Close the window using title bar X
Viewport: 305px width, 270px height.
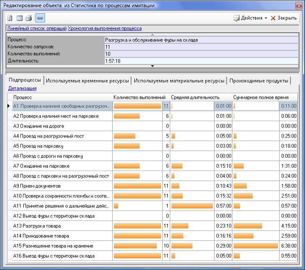(x=298, y=5)
